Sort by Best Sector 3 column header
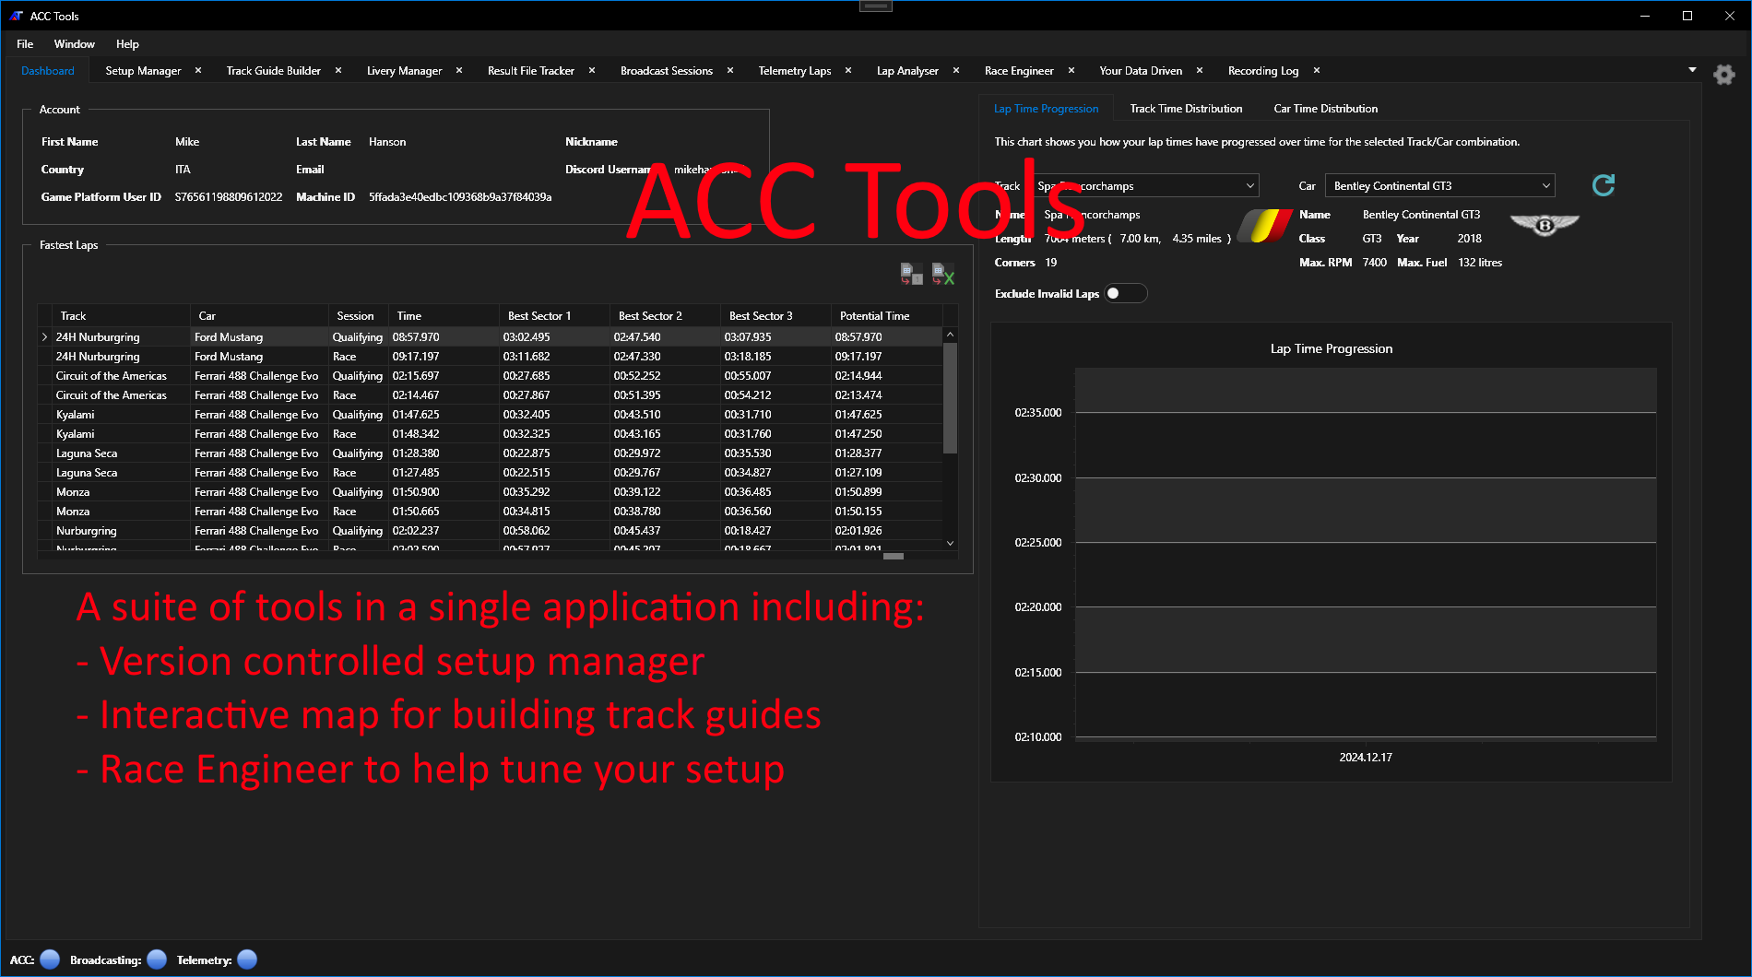 775,315
